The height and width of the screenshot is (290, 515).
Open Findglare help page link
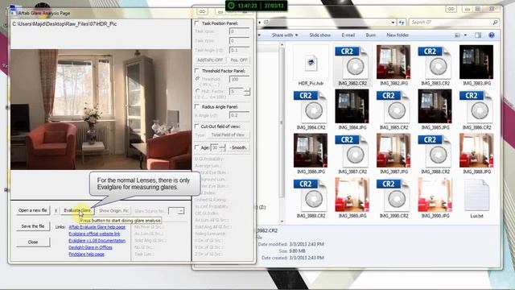(x=86, y=255)
